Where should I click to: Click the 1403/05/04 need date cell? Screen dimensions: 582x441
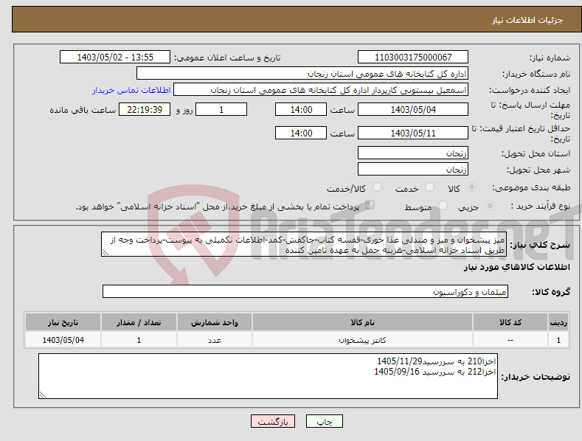point(63,340)
